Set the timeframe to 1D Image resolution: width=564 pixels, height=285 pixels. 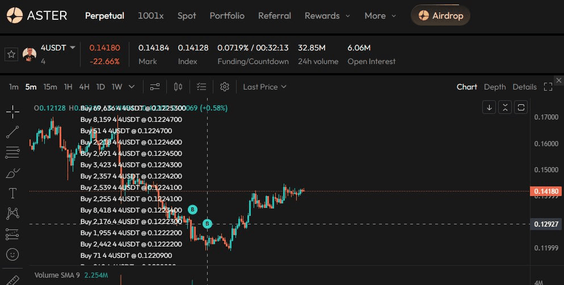pos(100,87)
